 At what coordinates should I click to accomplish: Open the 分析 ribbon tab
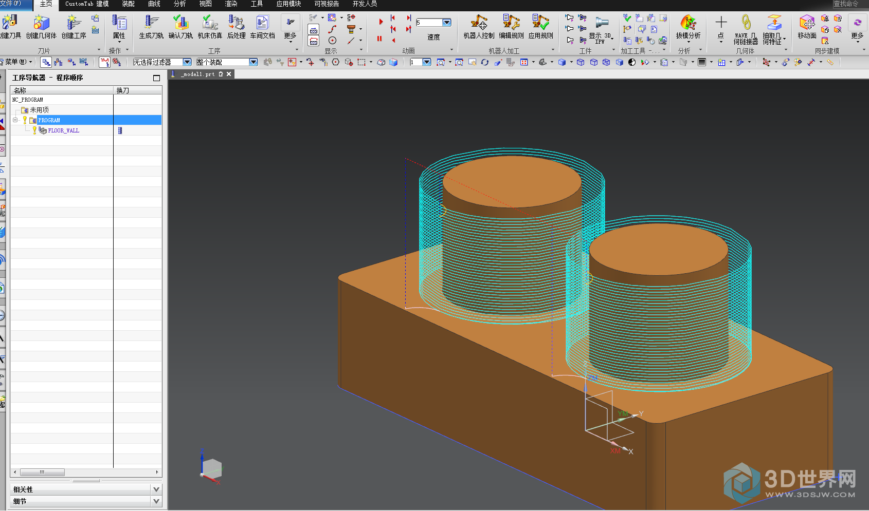(x=180, y=4)
